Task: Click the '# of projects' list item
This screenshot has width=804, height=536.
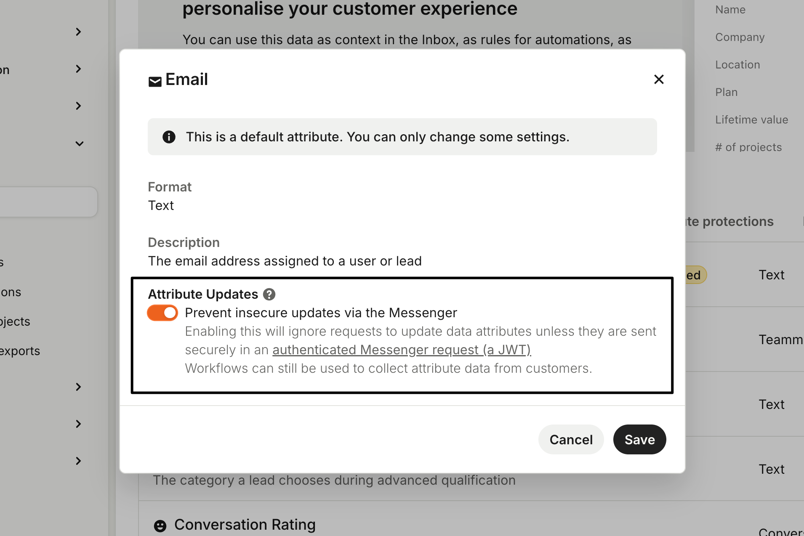Action: pos(748,147)
